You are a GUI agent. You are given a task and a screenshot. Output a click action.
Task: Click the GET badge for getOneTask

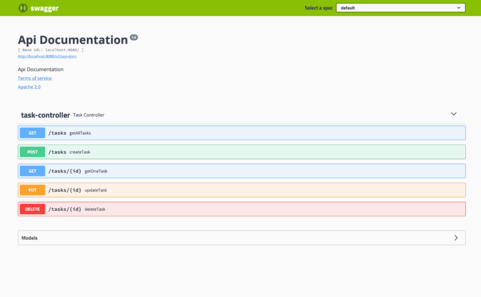[32, 171]
